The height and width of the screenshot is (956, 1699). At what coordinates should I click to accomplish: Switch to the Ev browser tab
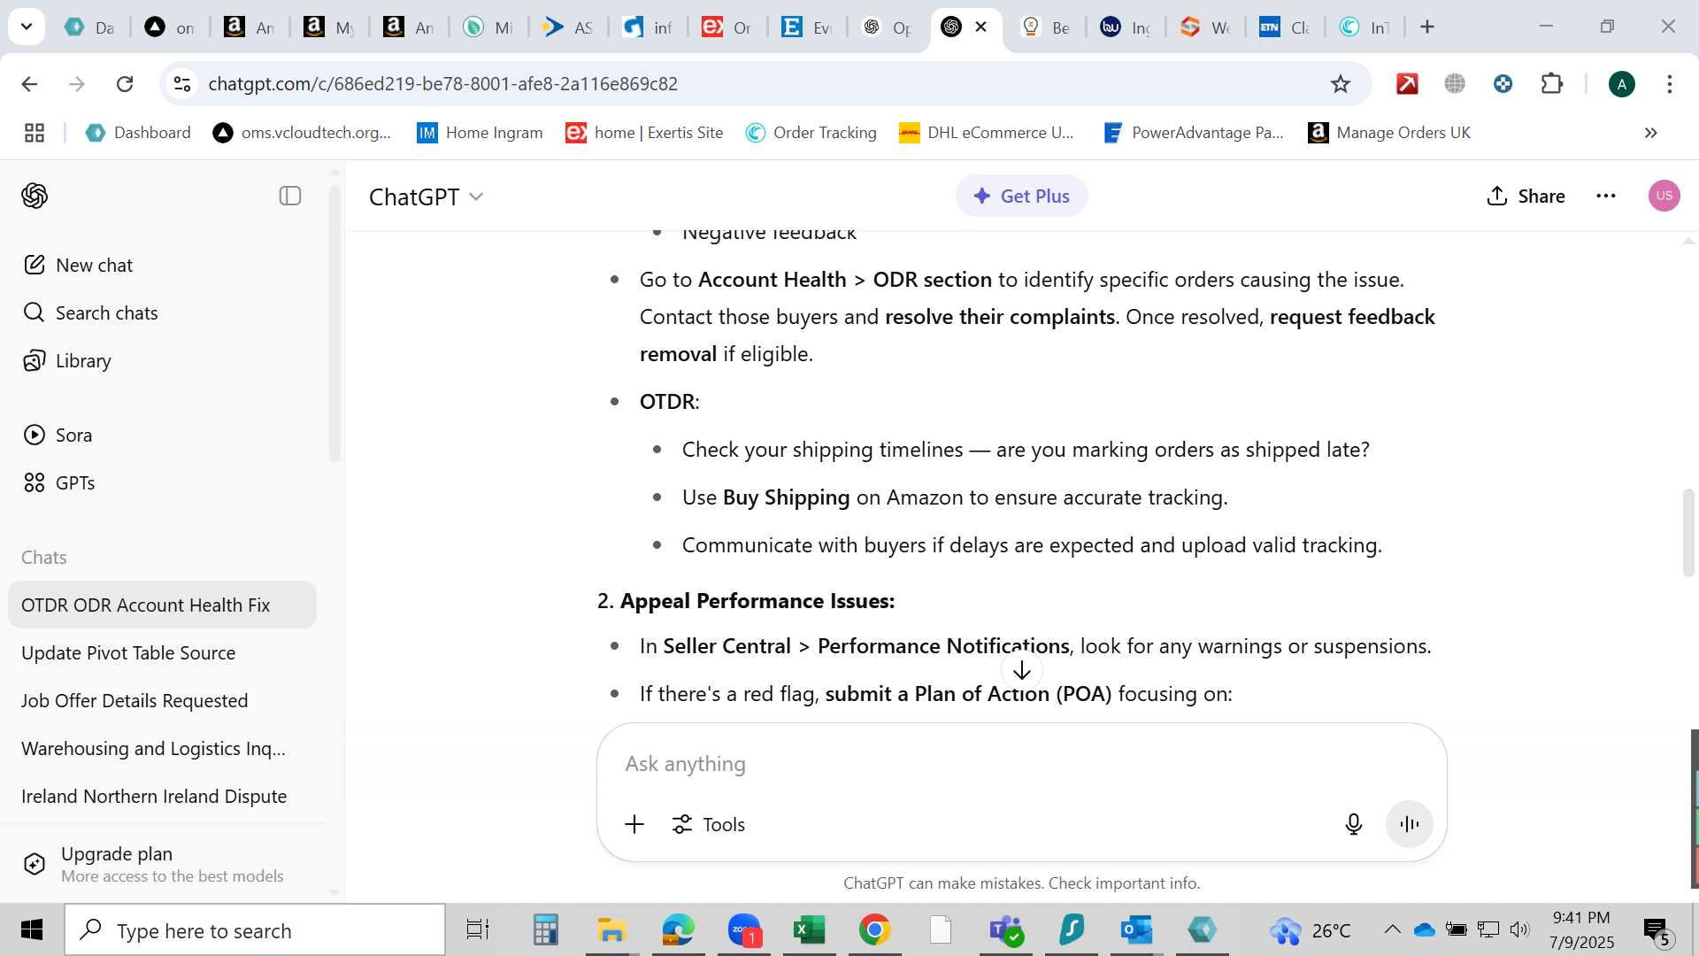pos(807,27)
